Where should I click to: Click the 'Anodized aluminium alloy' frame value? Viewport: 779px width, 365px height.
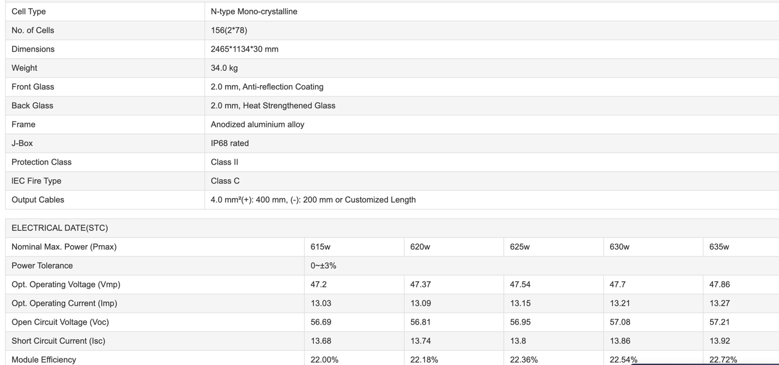[x=257, y=124]
